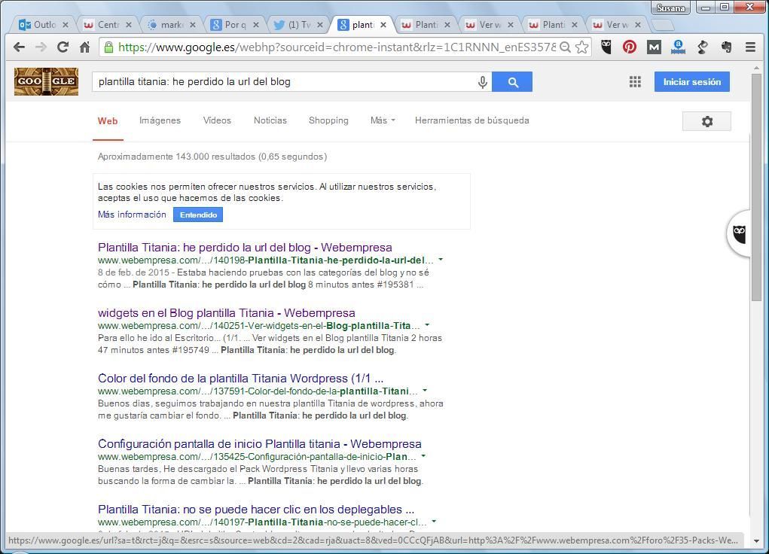The height and width of the screenshot is (554, 769).
Task: Open the Pinterest extension
Action: pyautogui.click(x=630, y=47)
